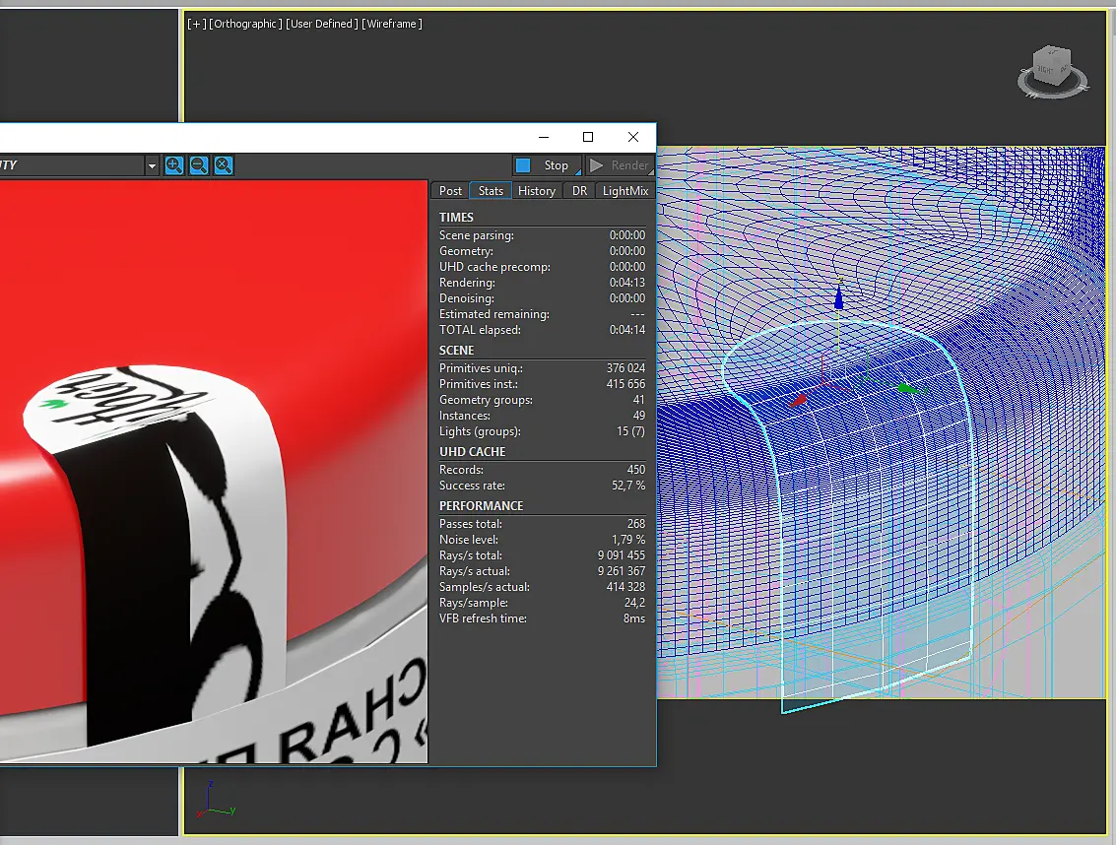The width and height of the screenshot is (1116, 845).
Task: Click the zoom in magnifier icon
Action: click(x=174, y=165)
